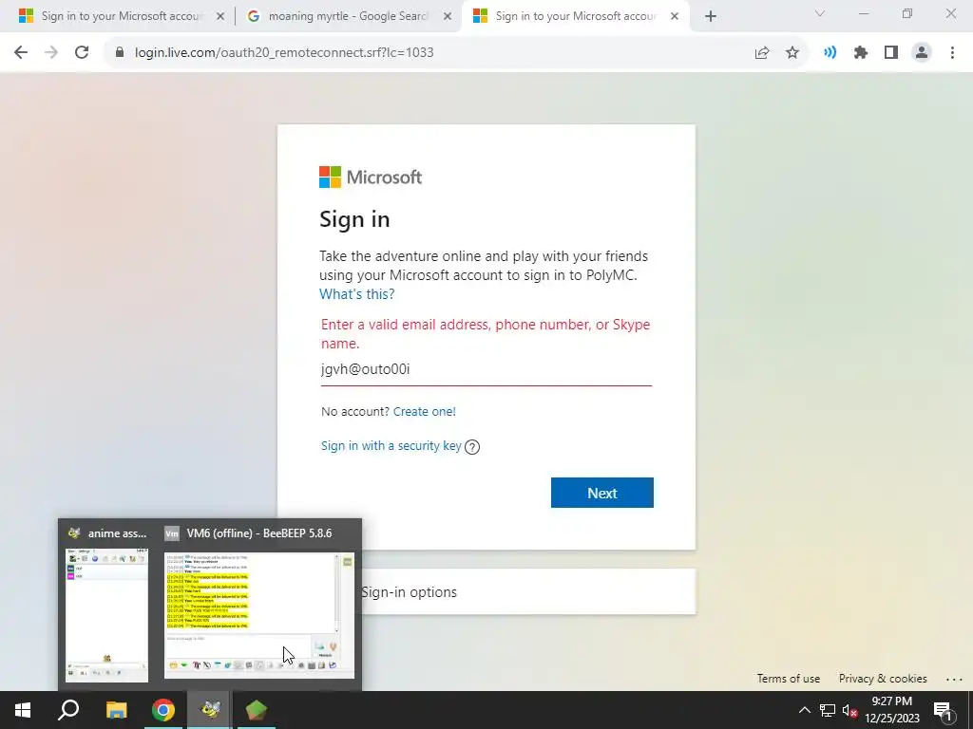Click the Create one! account link
The image size is (973, 729).
[x=425, y=412]
